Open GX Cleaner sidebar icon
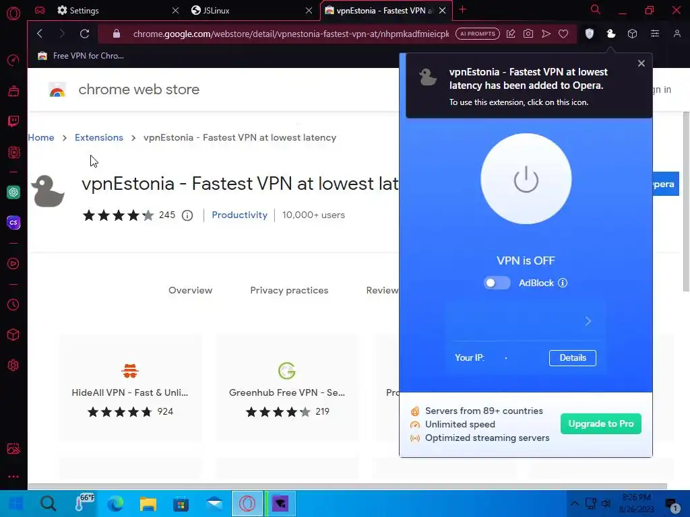The height and width of the screenshot is (517, 690). 13,91
